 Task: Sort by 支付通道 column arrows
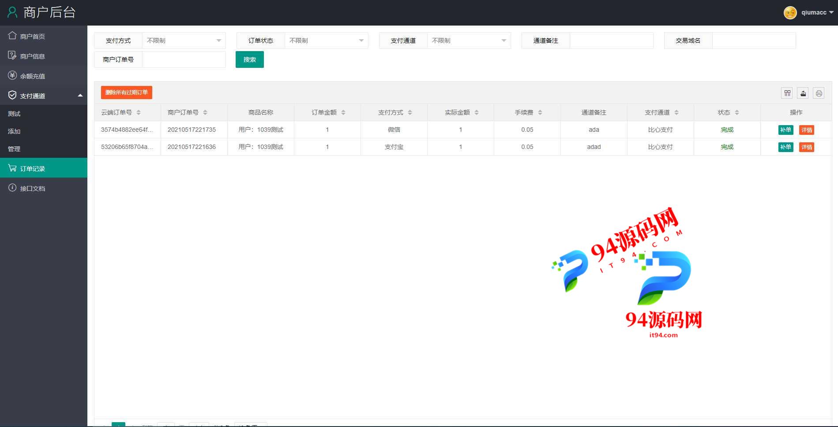coord(676,112)
